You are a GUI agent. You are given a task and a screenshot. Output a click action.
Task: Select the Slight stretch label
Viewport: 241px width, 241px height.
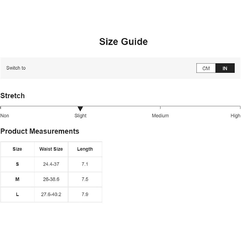click(x=80, y=116)
